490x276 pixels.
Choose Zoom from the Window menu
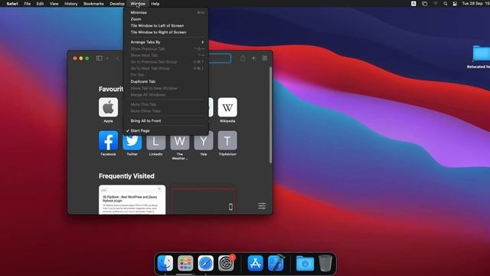[x=165, y=19]
